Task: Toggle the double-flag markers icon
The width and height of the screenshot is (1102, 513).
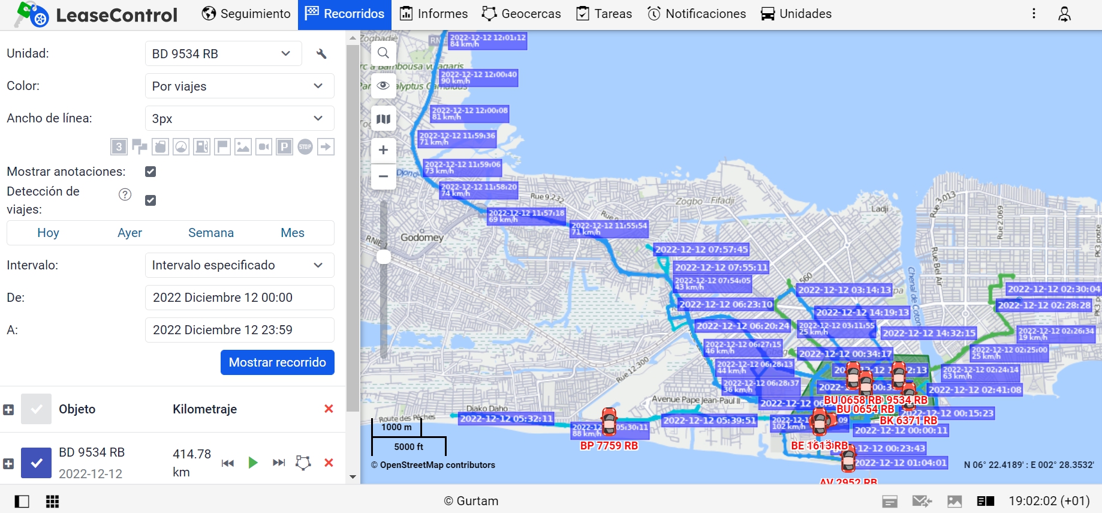Action: [x=140, y=146]
